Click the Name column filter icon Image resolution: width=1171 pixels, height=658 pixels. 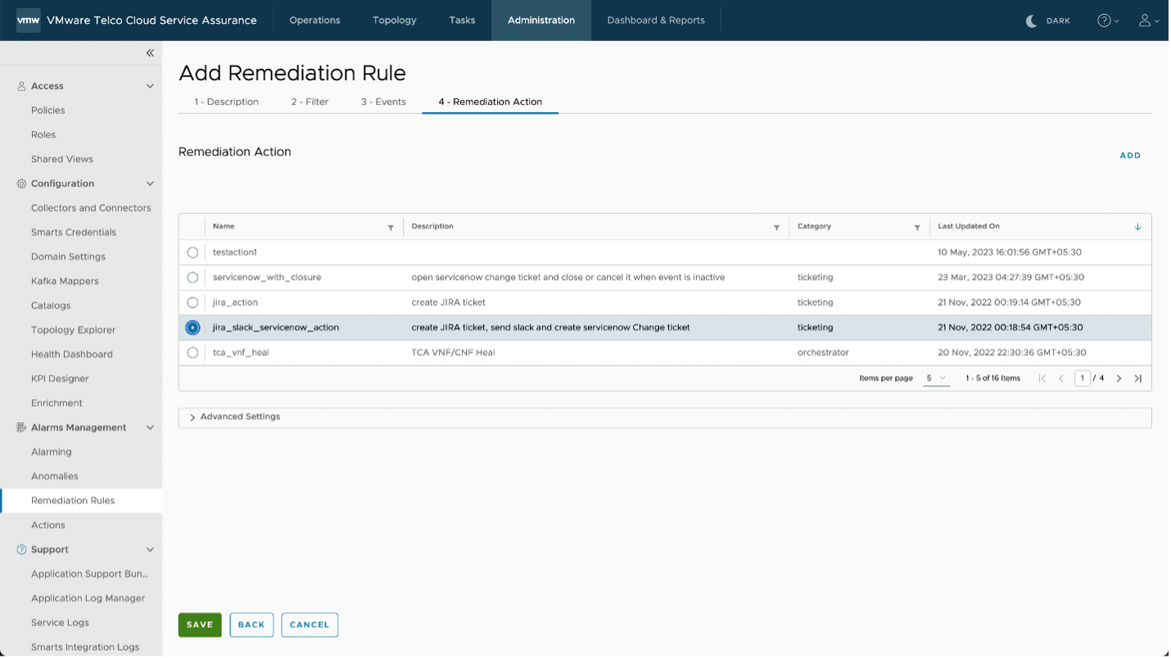click(x=391, y=227)
